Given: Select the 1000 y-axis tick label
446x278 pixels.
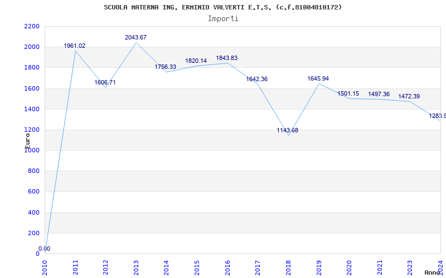Looking at the screenshot, I should coord(32,151).
